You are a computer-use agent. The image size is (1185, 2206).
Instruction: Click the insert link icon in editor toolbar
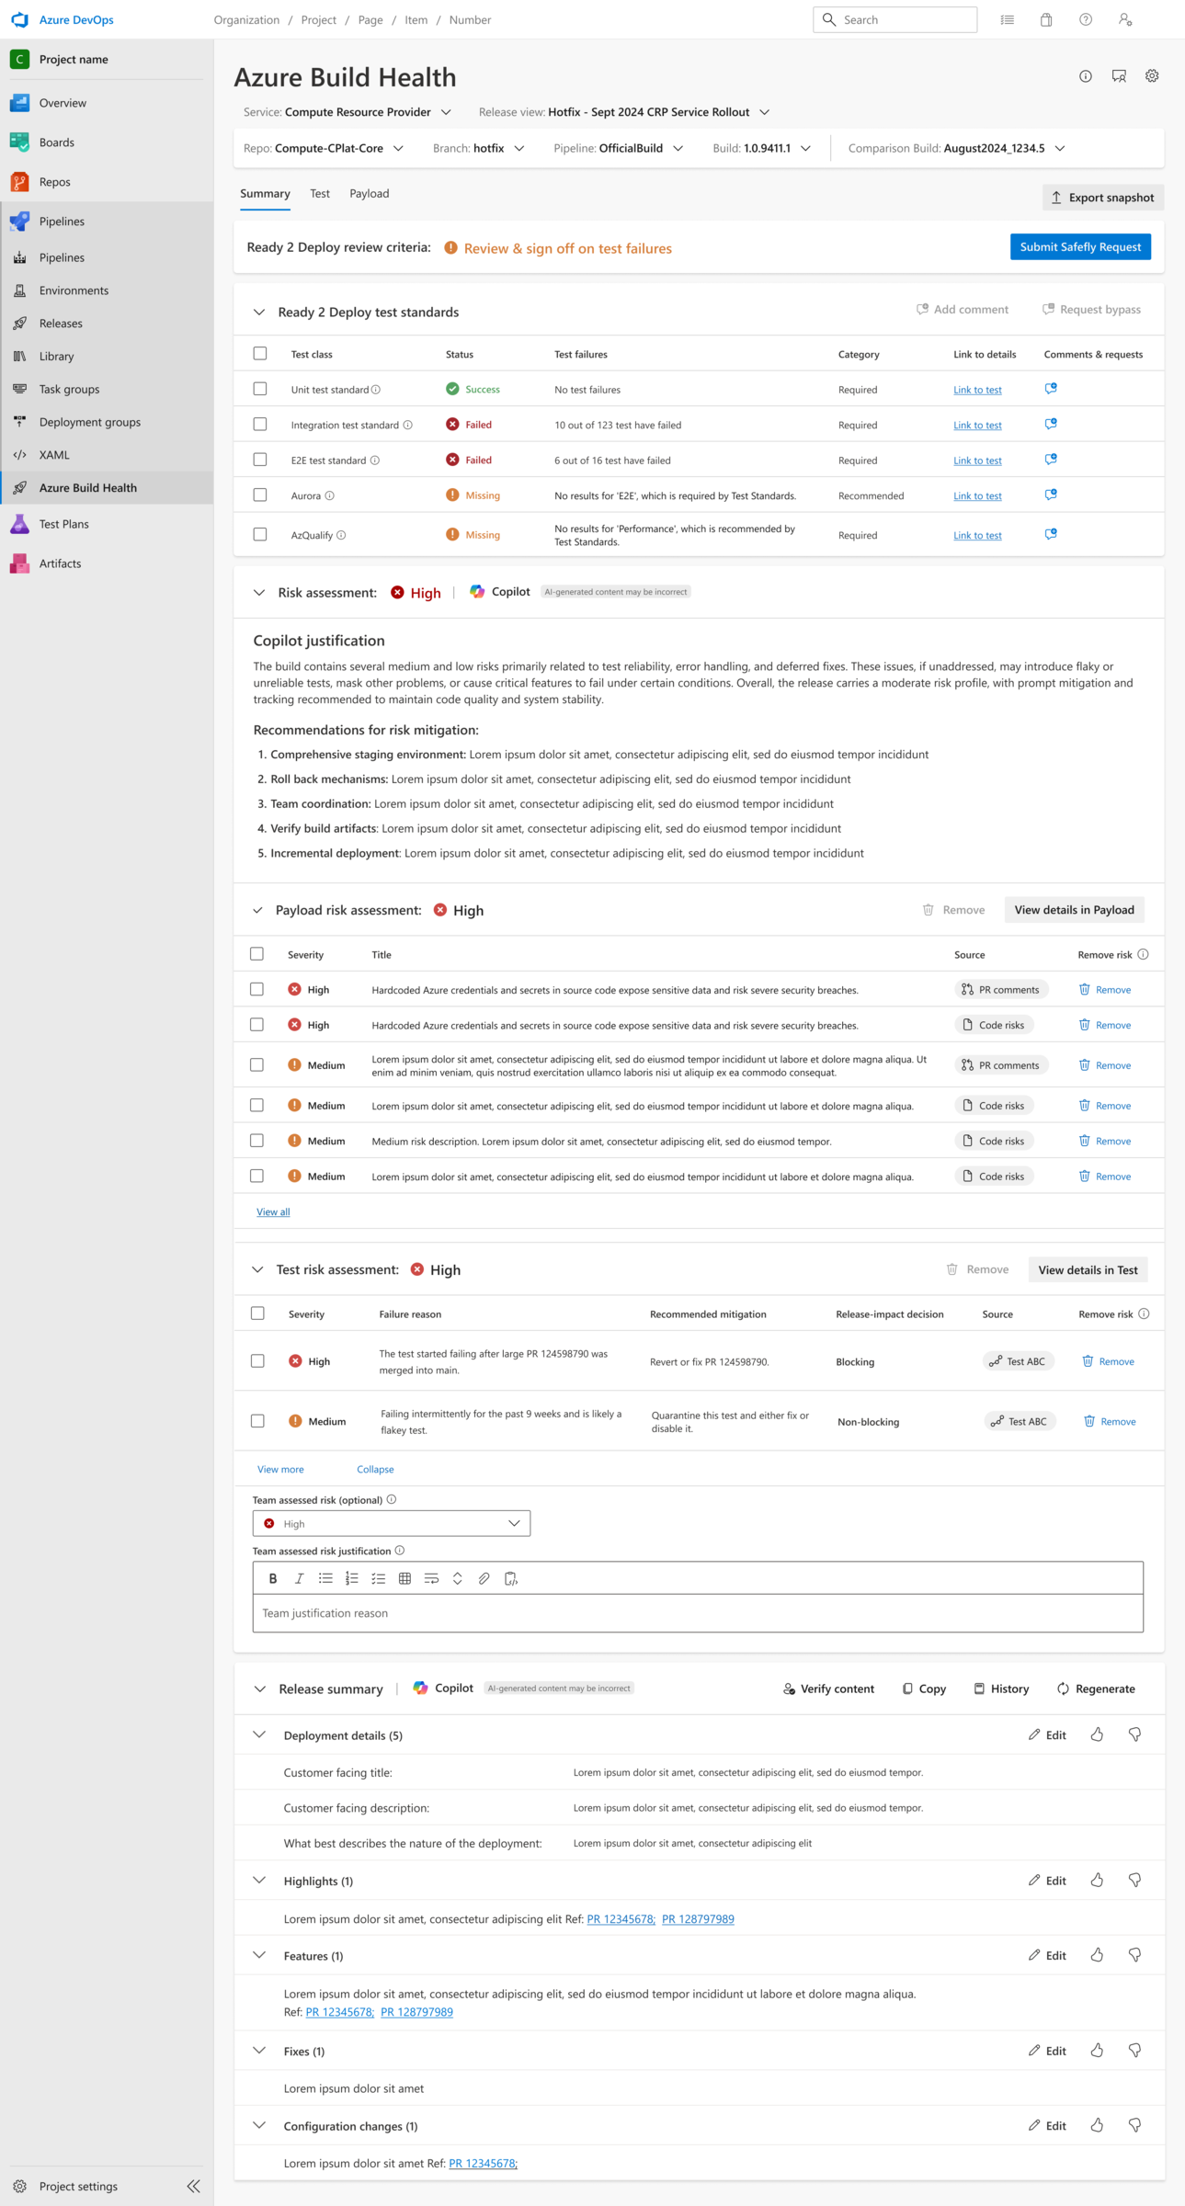pos(484,1578)
